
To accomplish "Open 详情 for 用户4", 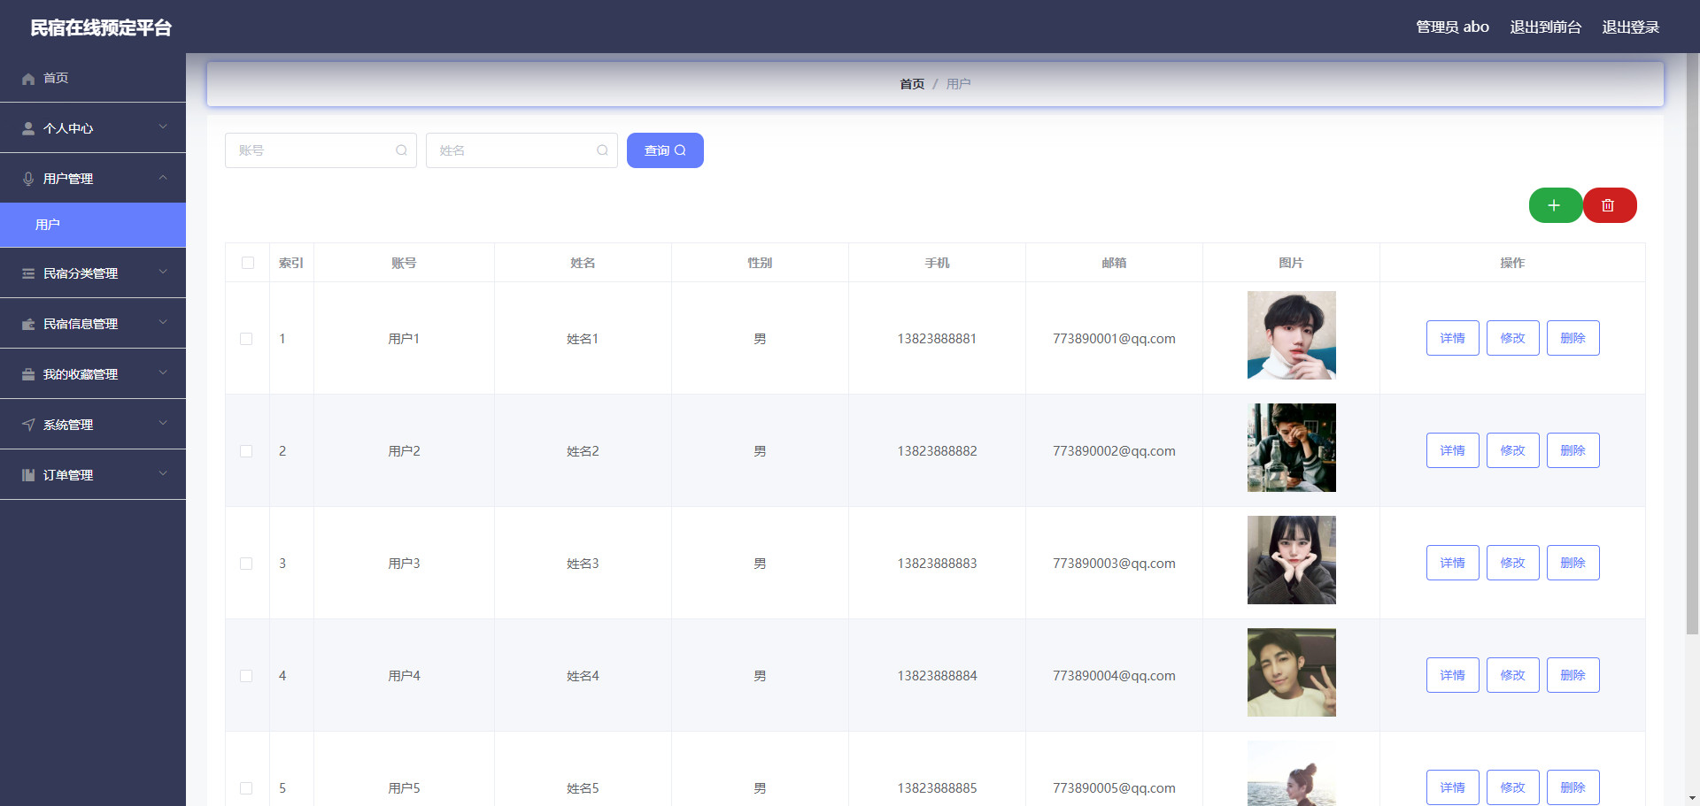I will (1453, 675).
